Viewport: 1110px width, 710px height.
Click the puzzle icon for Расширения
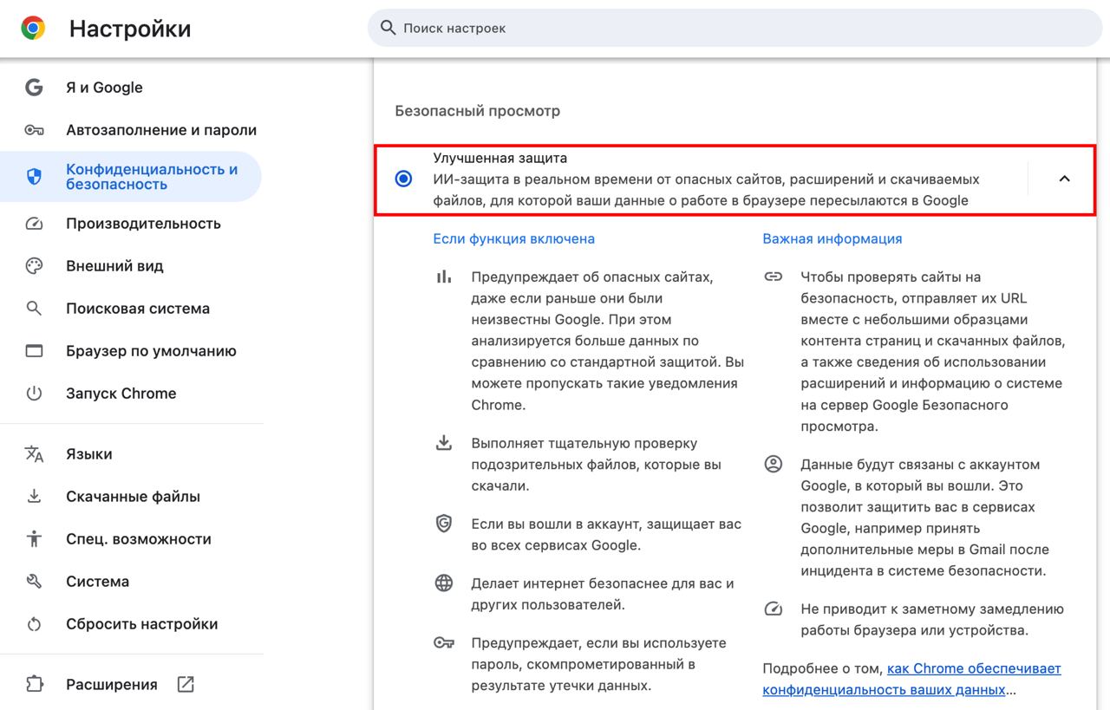coord(34,685)
